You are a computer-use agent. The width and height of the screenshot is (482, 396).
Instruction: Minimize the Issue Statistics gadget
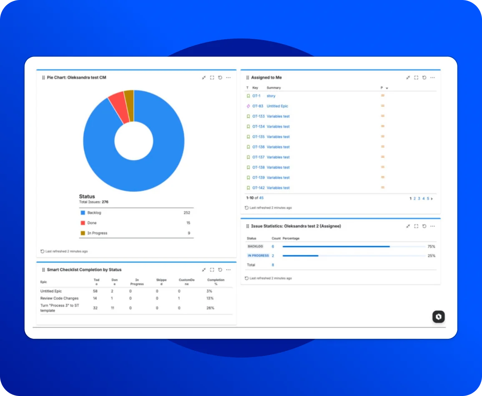[408, 226]
